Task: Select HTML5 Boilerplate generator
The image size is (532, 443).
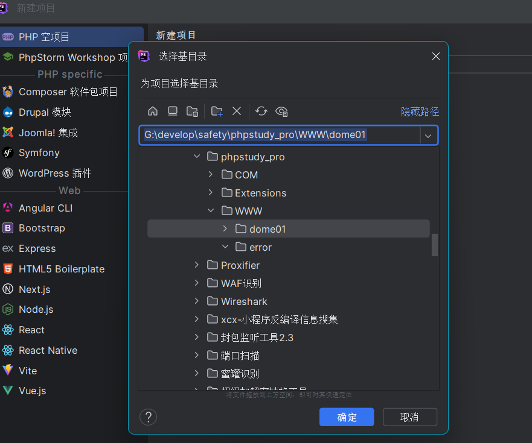Action: click(64, 269)
